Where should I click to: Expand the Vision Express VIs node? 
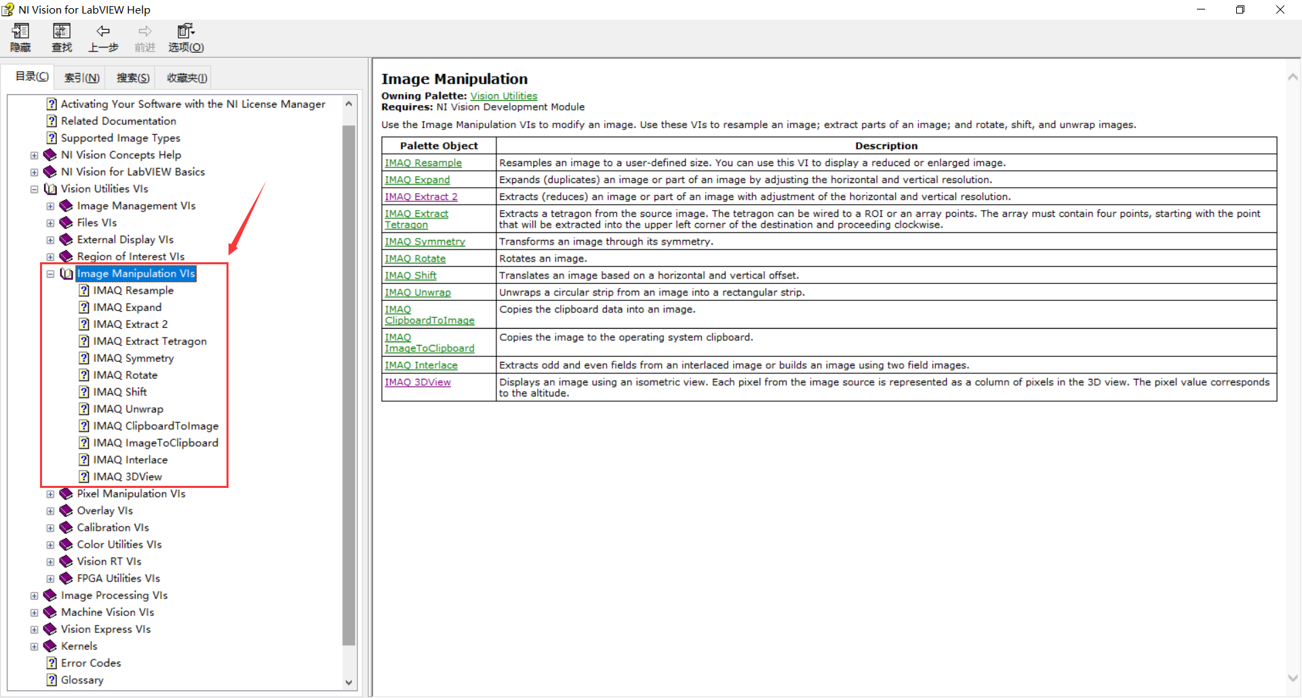pos(34,630)
